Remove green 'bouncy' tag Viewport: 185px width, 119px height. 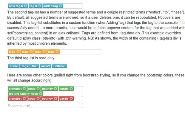tap(55, 89)
